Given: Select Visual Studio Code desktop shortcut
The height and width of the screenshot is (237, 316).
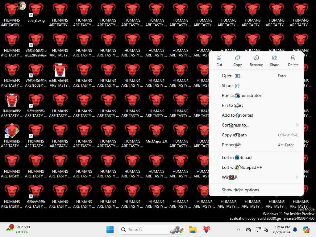Looking at the screenshot, I should pos(36,75).
